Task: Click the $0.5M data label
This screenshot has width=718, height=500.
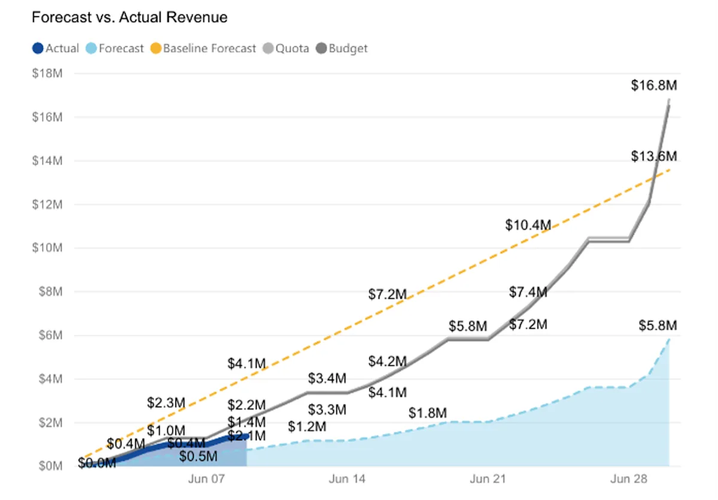Action: 198,457
